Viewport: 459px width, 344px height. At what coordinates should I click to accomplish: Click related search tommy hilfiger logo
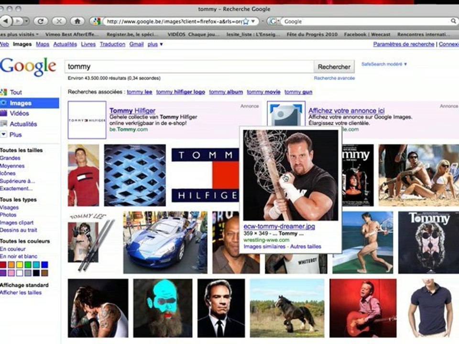click(180, 92)
